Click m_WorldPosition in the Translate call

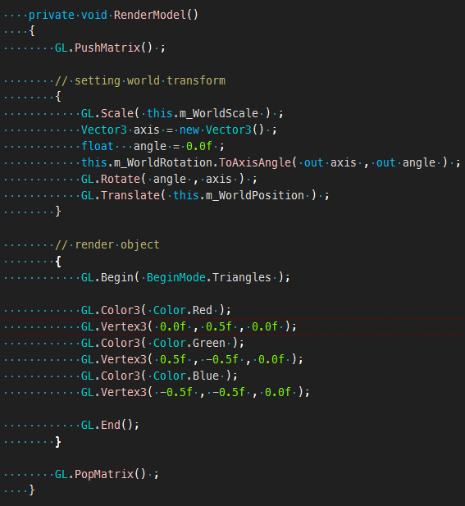point(255,195)
